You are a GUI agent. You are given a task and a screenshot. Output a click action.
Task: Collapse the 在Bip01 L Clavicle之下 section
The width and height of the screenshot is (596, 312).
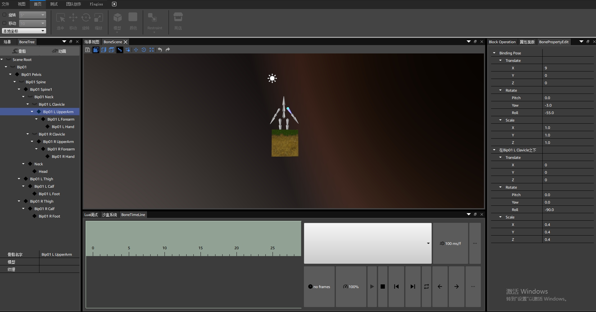[x=494, y=150]
